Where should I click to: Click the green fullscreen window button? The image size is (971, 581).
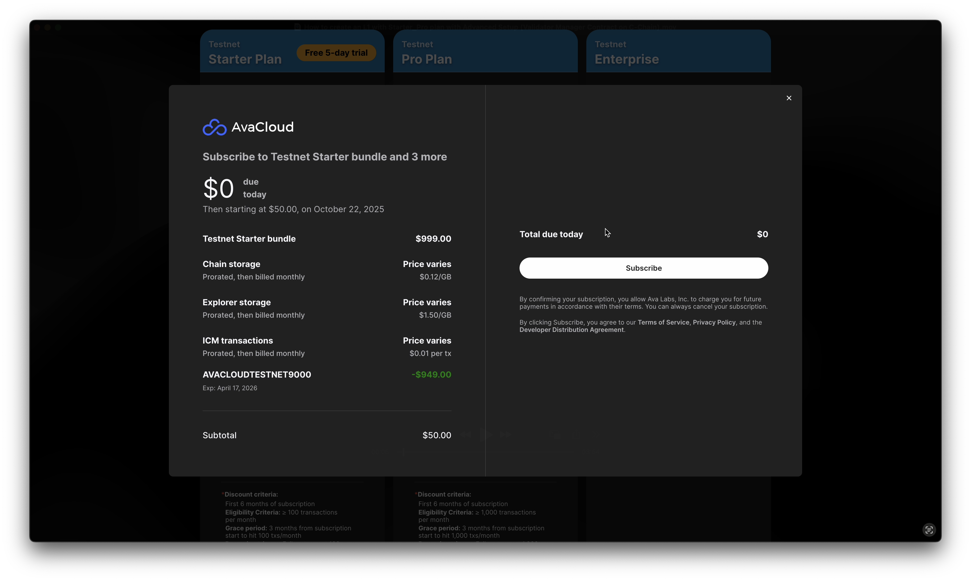(x=58, y=27)
